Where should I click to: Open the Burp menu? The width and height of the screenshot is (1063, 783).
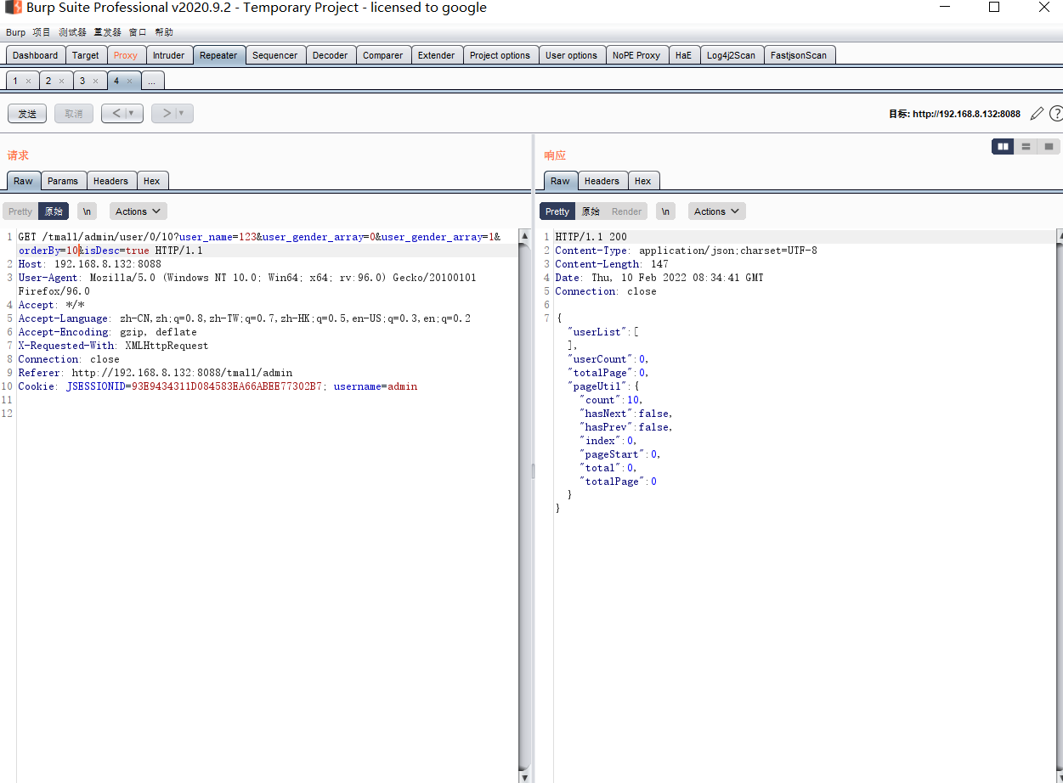tap(15, 32)
